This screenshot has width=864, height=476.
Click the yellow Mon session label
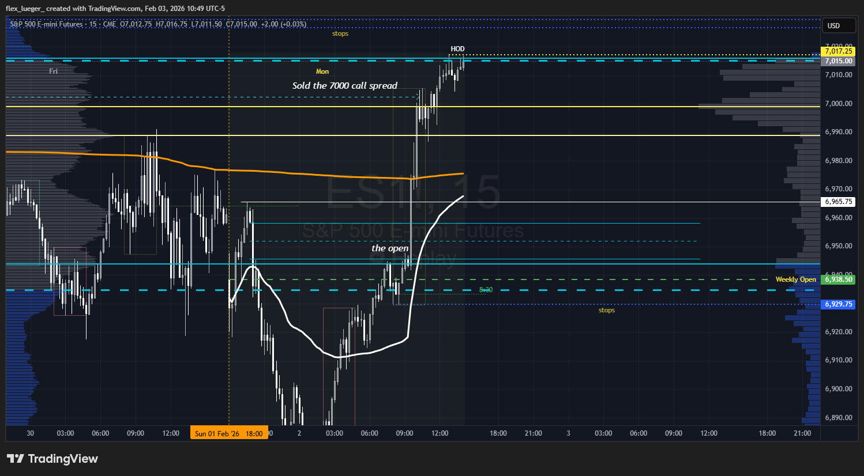(322, 71)
